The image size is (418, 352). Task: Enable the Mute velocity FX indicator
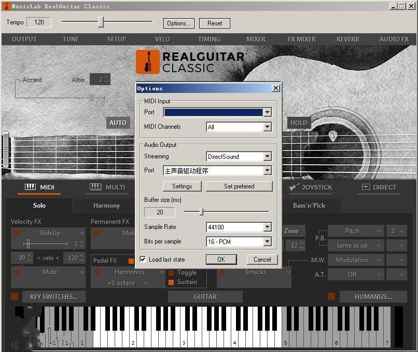click(17, 272)
